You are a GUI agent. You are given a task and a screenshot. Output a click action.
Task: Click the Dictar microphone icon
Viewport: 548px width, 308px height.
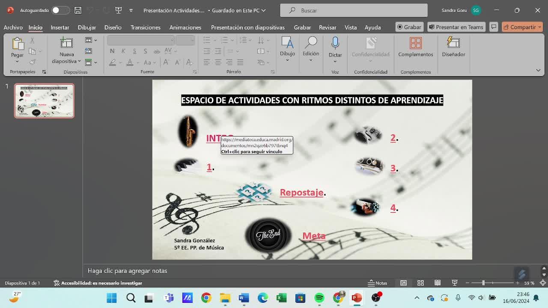(335, 43)
